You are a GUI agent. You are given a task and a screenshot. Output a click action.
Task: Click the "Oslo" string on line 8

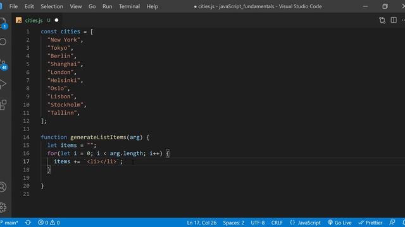(57, 88)
